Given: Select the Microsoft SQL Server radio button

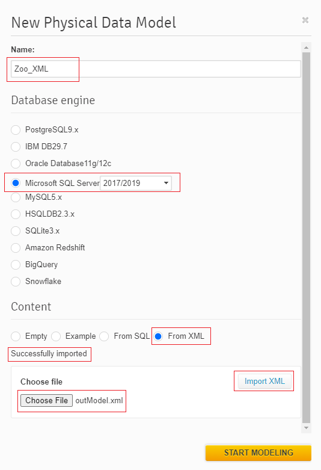Looking at the screenshot, I should (x=16, y=183).
